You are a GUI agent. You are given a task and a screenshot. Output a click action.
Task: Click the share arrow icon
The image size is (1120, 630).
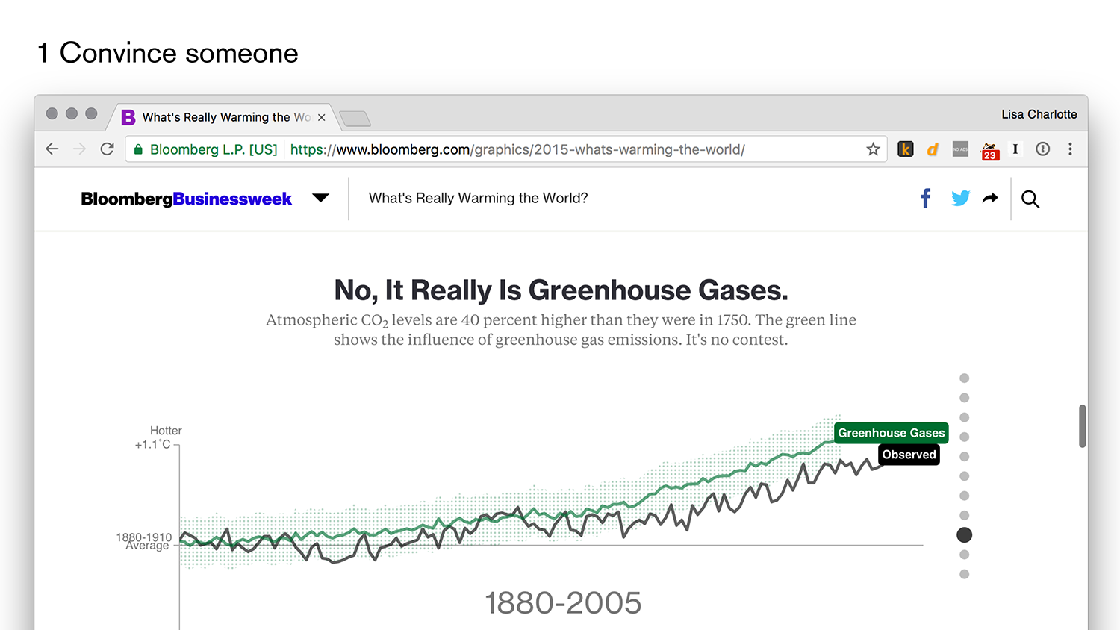coord(990,198)
